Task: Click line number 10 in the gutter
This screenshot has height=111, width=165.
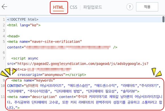Action: 3,86
